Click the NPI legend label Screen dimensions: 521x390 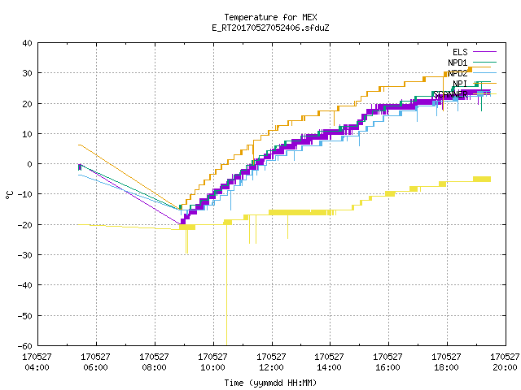[460, 84]
